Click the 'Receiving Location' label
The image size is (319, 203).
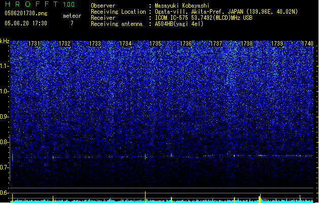[x=118, y=12]
